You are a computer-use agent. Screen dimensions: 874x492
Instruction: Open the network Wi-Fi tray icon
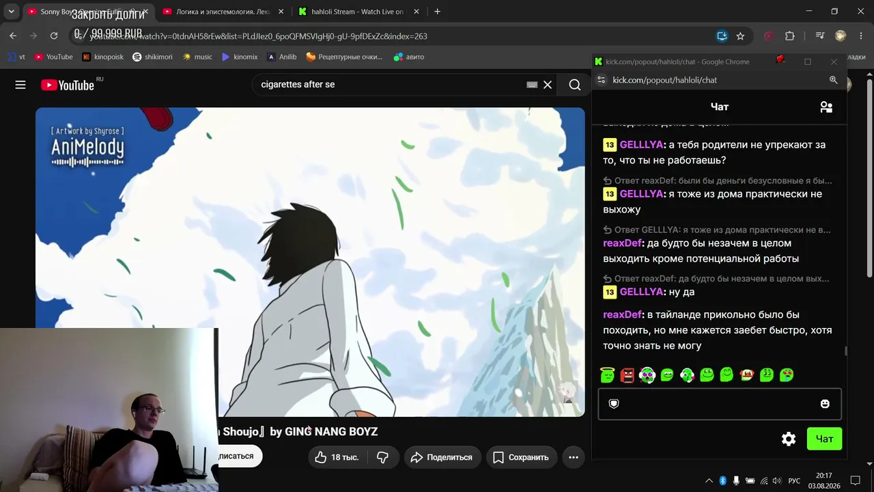click(x=764, y=480)
